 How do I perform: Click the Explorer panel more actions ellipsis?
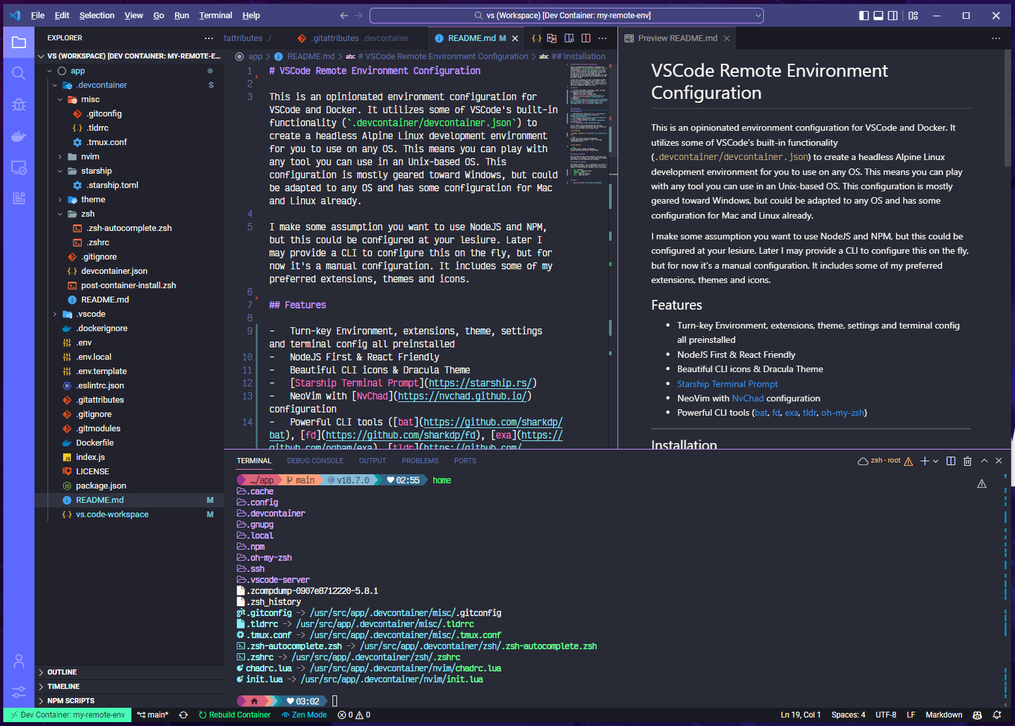[209, 38]
